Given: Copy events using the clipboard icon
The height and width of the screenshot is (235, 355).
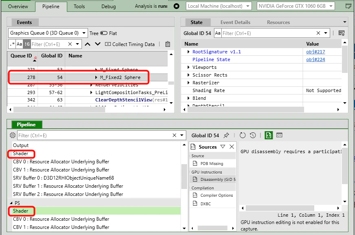Looking at the screenshot, I should 168,44.
